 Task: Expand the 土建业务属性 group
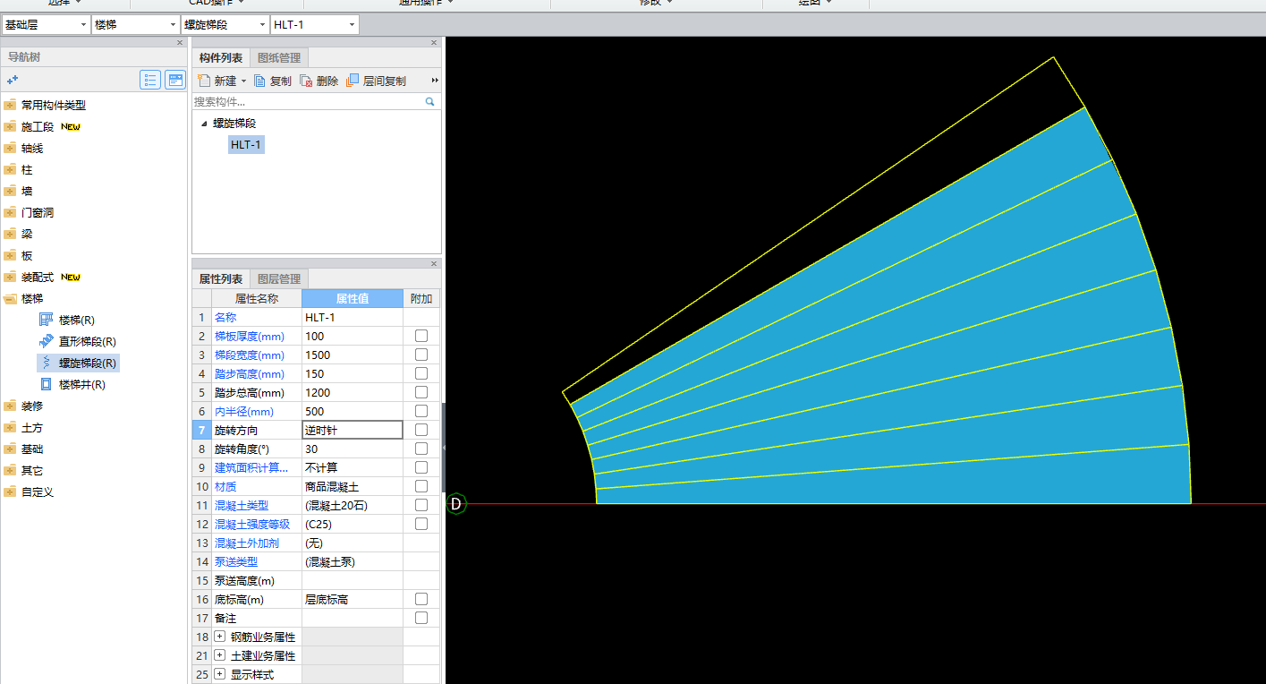(220, 655)
